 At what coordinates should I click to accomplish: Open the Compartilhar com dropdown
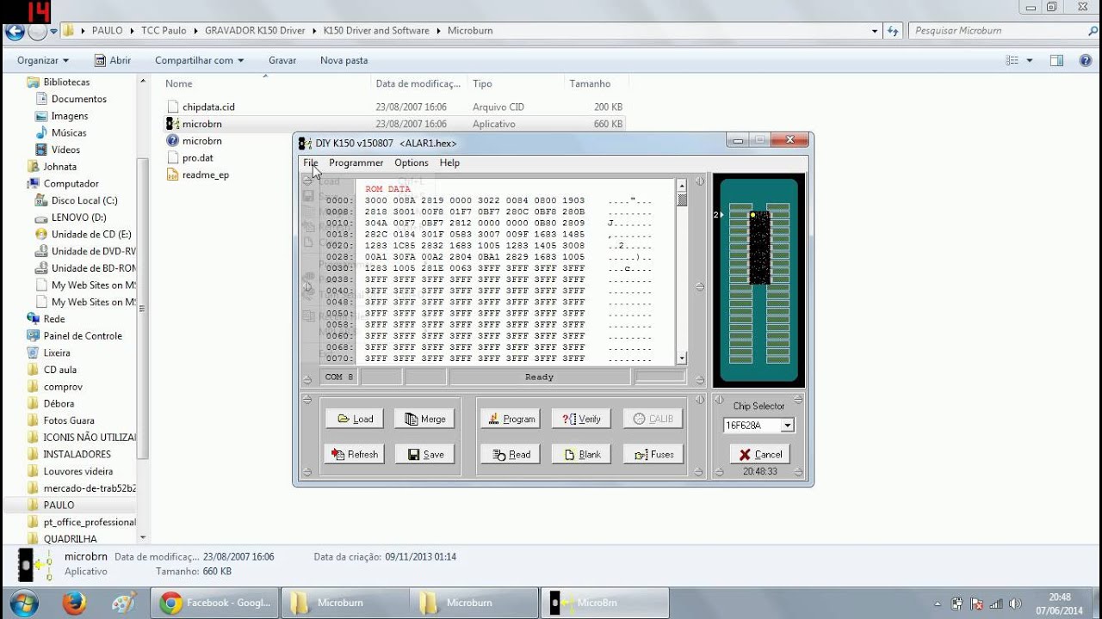[x=199, y=60]
